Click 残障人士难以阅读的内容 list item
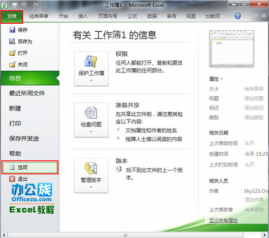This screenshot has height=238, width=269. 154,139
